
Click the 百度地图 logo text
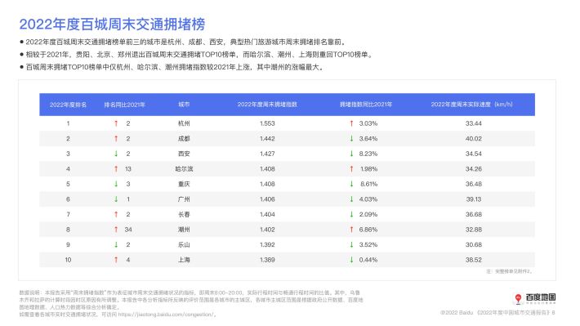coord(541,297)
